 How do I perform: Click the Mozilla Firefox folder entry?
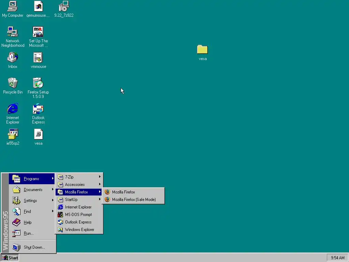79,192
